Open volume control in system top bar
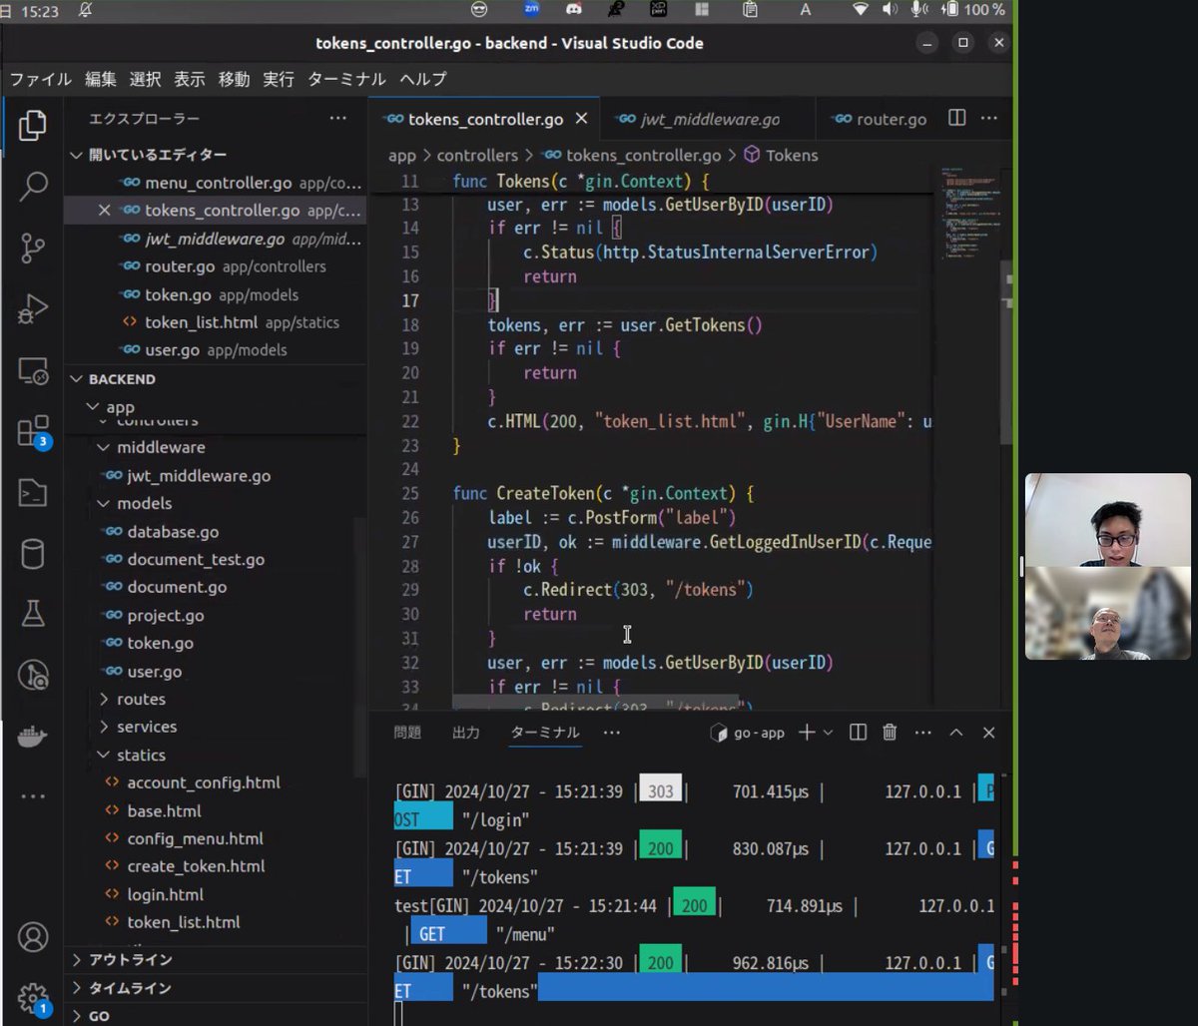The width and height of the screenshot is (1198, 1026). coord(890,10)
